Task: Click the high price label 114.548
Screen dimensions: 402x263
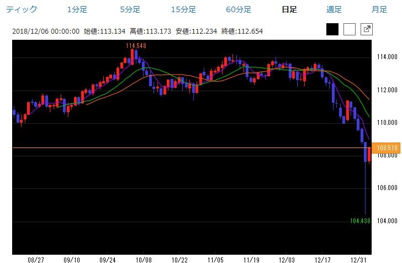Action: (x=136, y=46)
